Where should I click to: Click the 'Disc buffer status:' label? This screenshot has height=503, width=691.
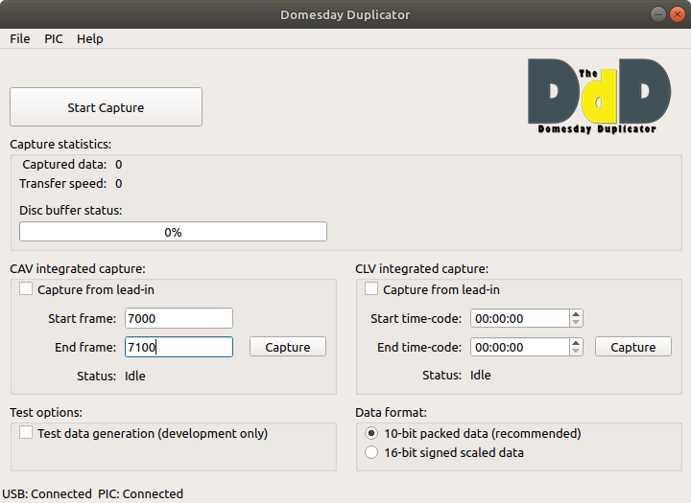(x=70, y=210)
